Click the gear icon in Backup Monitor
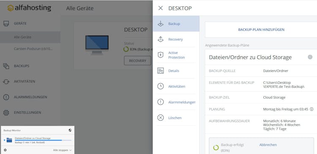Image resolution: width=317 pixels, height=154 pixels. (x=5, y=150)
